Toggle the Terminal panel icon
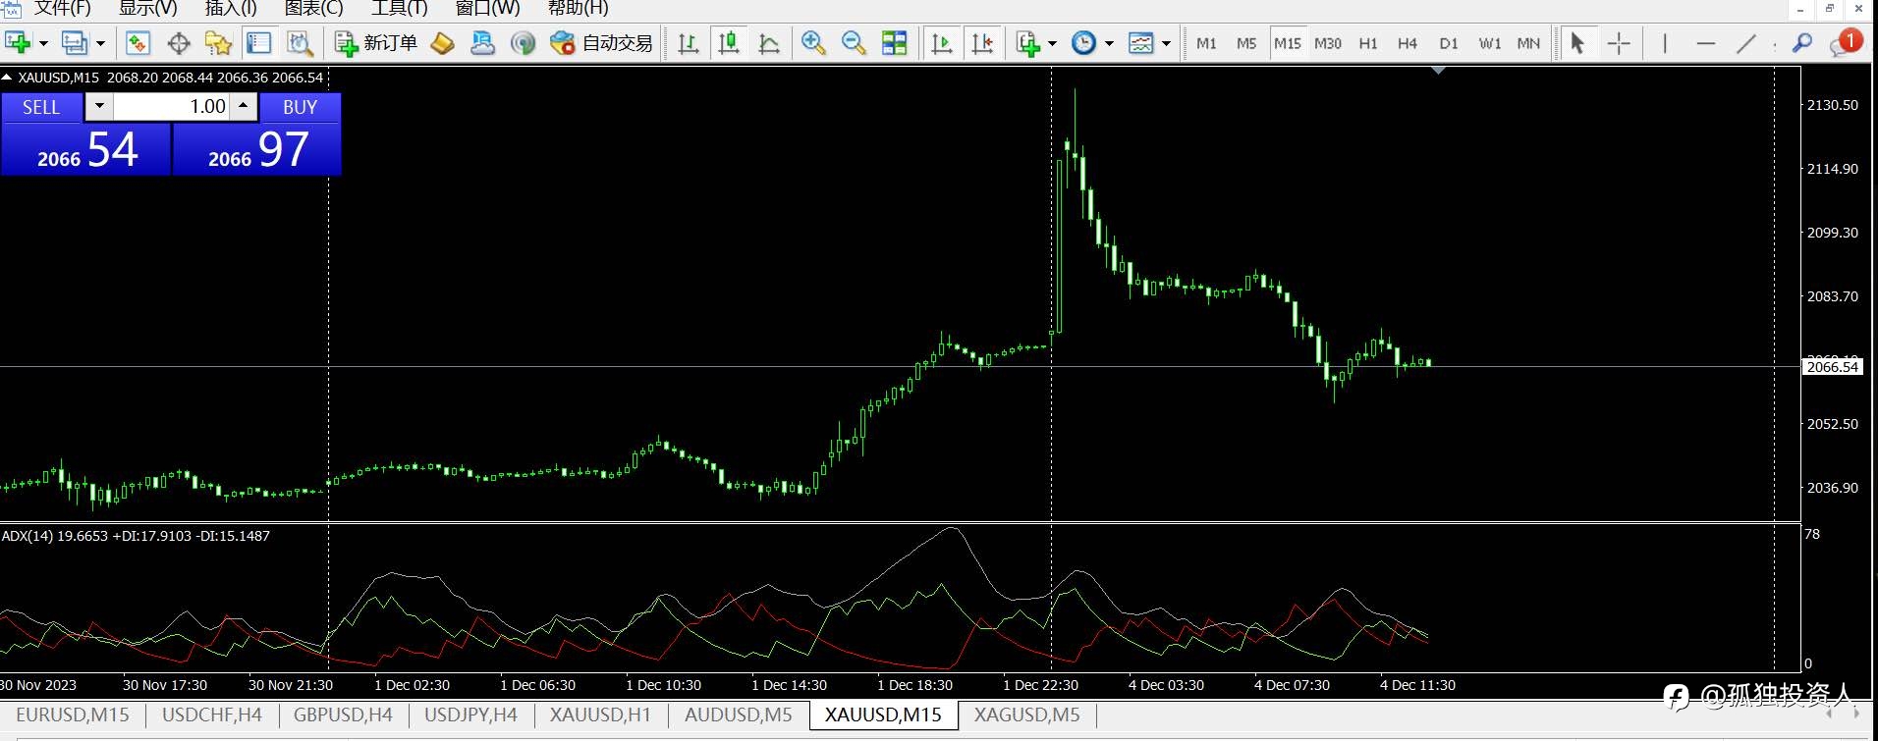Screen dimensions: 1878x741 259,43
